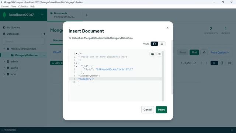236x133 pixels.
Task: Reset the query with Reset button
Action: [183, 52]
